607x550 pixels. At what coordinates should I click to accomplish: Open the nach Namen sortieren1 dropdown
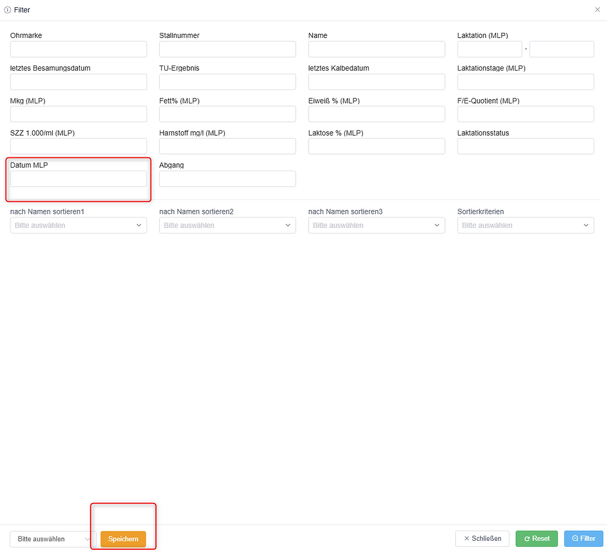coord(78,225)
